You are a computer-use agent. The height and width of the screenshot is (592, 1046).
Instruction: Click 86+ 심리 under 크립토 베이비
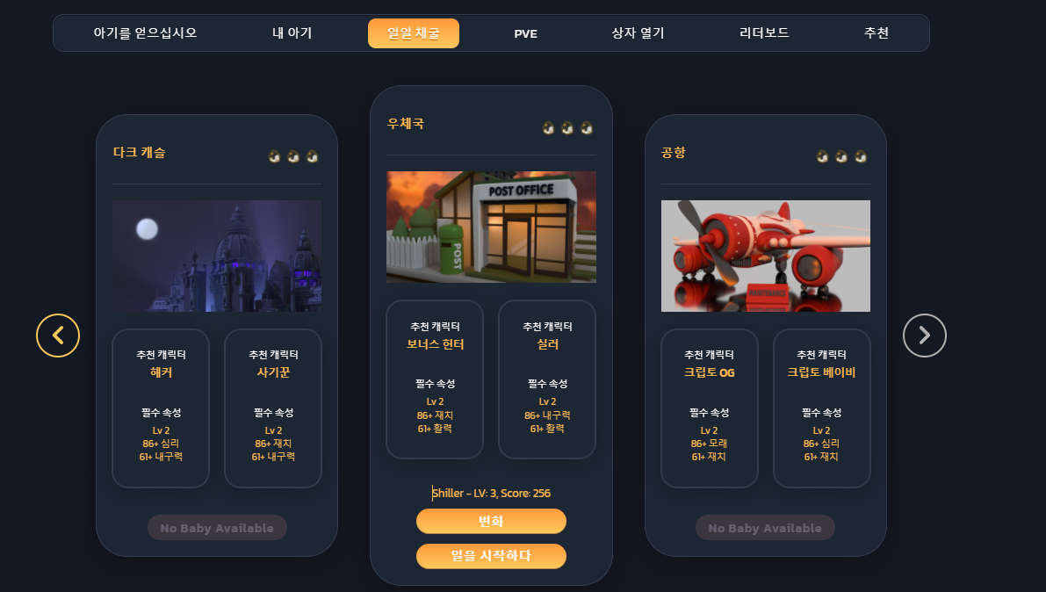(821, 444)
